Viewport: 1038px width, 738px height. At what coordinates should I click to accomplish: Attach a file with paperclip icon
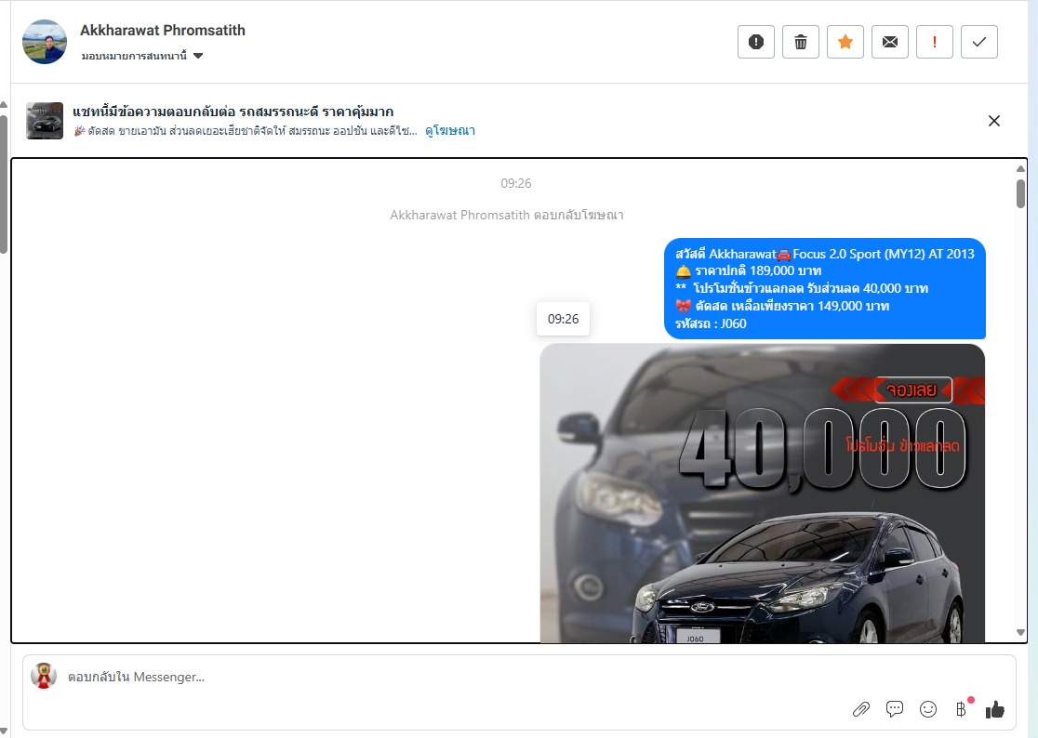pos(860,709)
